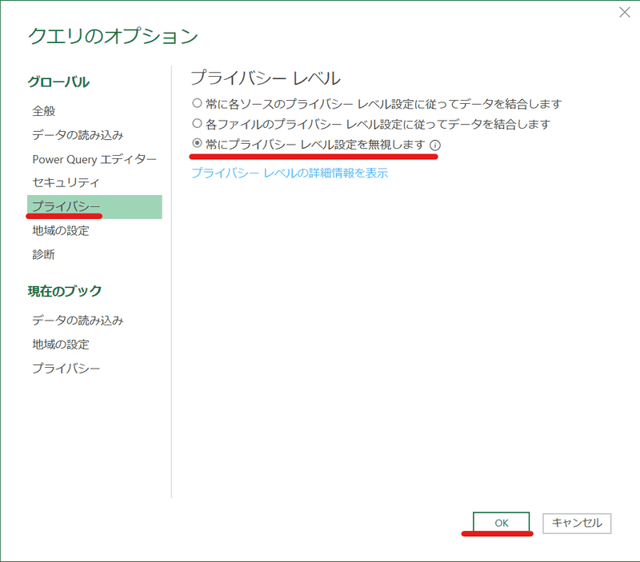The width and height of the screenshot is (640, 562).
Task: Open 全般 under グローバル
Action: 44,110
